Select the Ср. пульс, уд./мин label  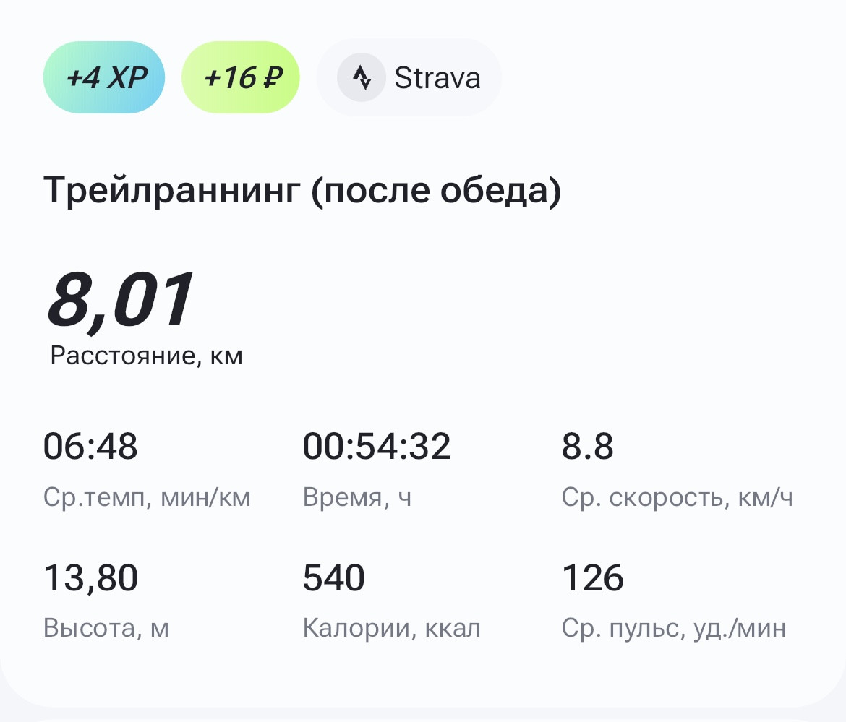tap(674, 628)
